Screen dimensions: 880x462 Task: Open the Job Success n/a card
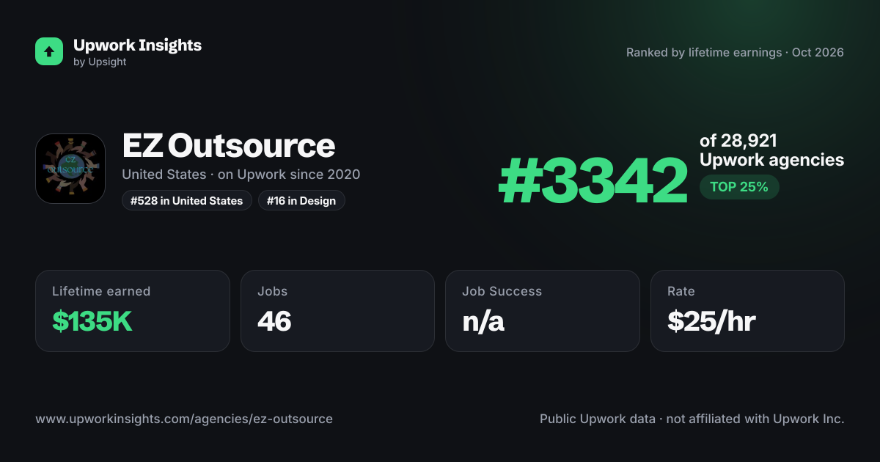(543, 311)
